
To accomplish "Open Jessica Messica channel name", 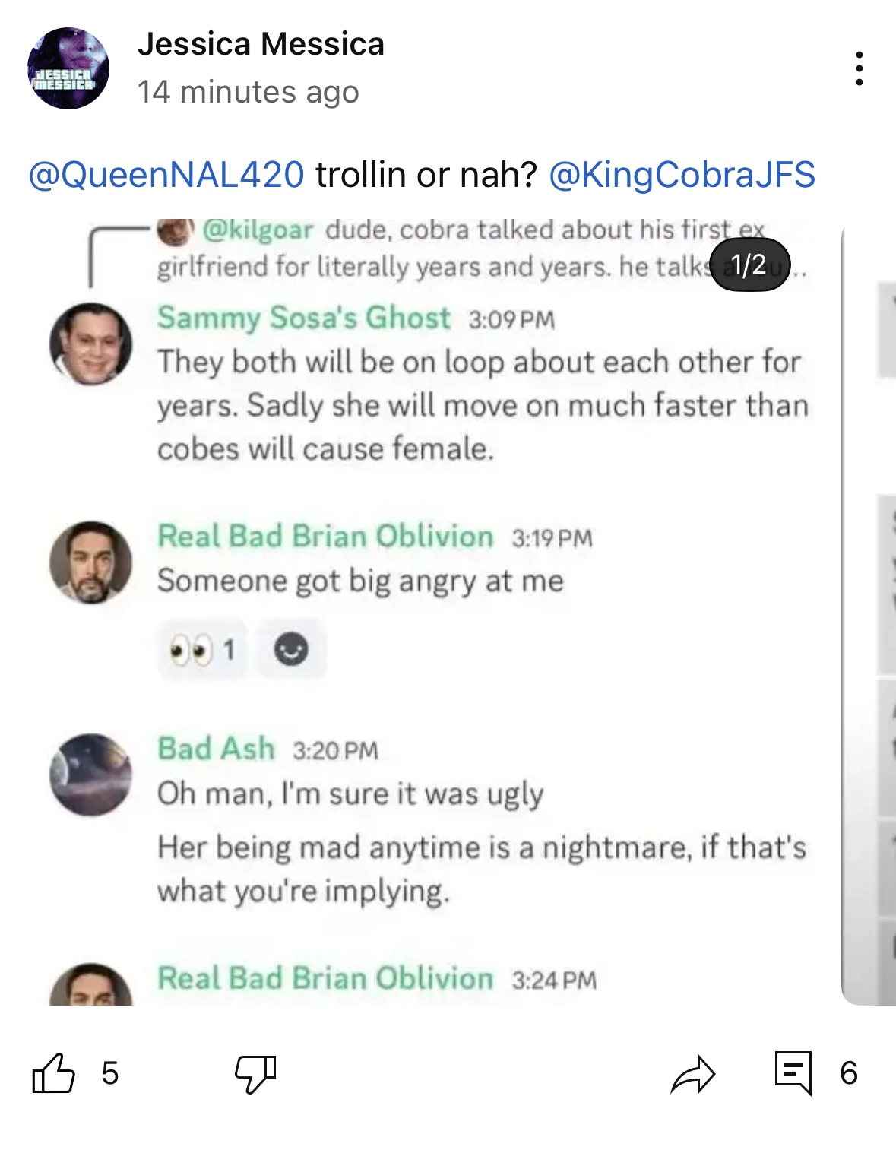I will (x=261, y=44).
